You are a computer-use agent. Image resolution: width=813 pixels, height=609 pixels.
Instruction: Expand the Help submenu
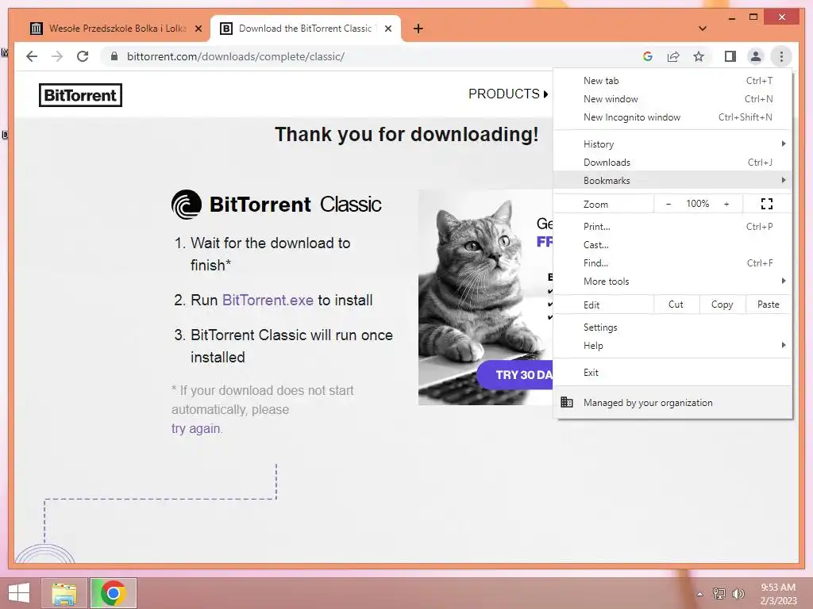coord(672,346)
